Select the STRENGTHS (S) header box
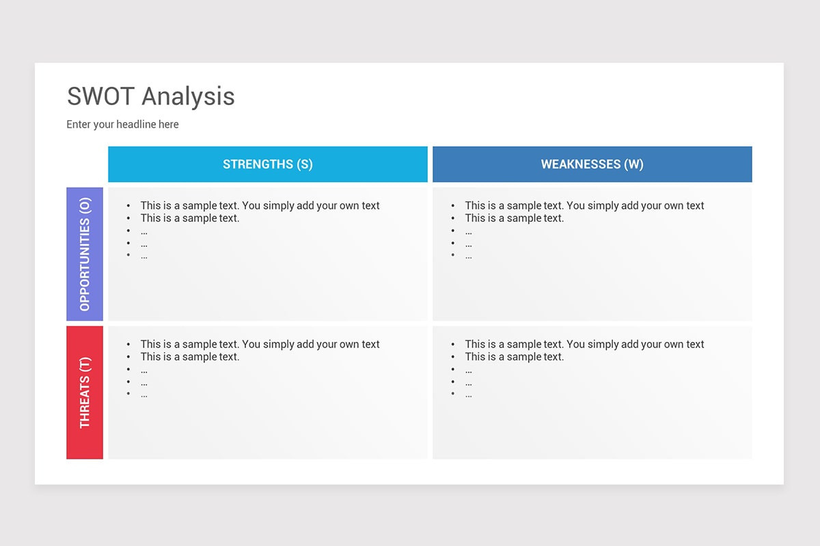Viewport: 820px width, 546px height. 268,164
